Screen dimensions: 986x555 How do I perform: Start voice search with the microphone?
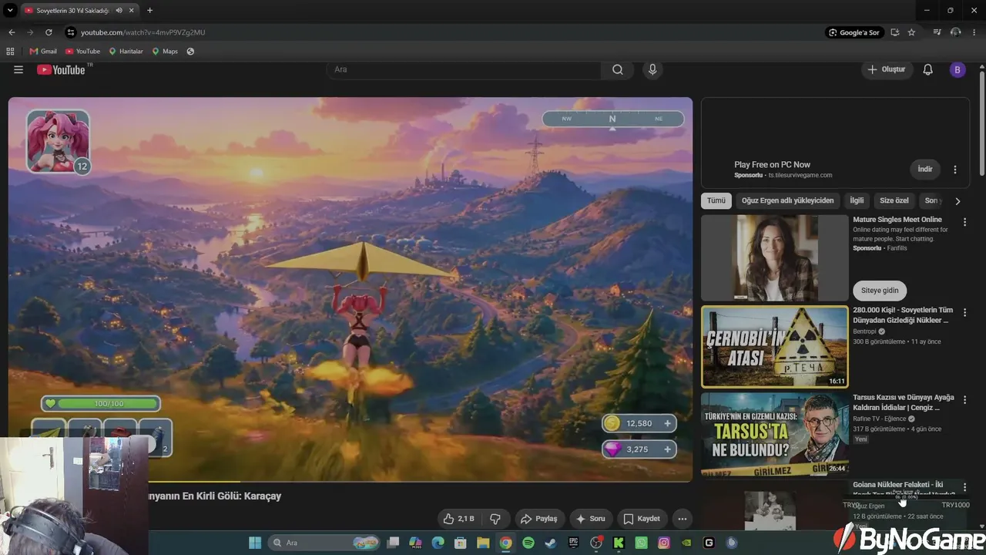tap(652, 69)
